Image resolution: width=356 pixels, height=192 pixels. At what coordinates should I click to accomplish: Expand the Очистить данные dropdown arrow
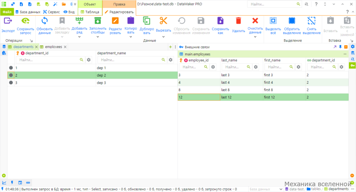tap(255, 37)
